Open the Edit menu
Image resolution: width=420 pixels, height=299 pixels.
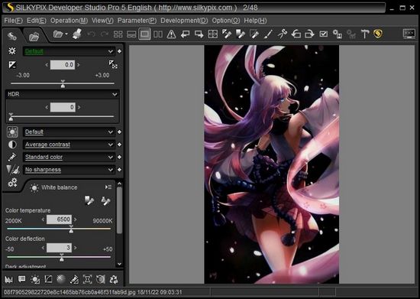pyautogui.click(x=37, y=21)
